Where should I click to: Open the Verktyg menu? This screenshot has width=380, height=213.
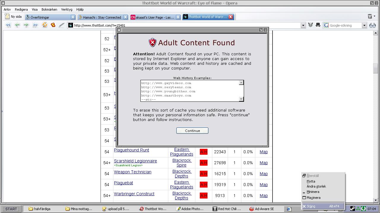[x=66, y=9]
